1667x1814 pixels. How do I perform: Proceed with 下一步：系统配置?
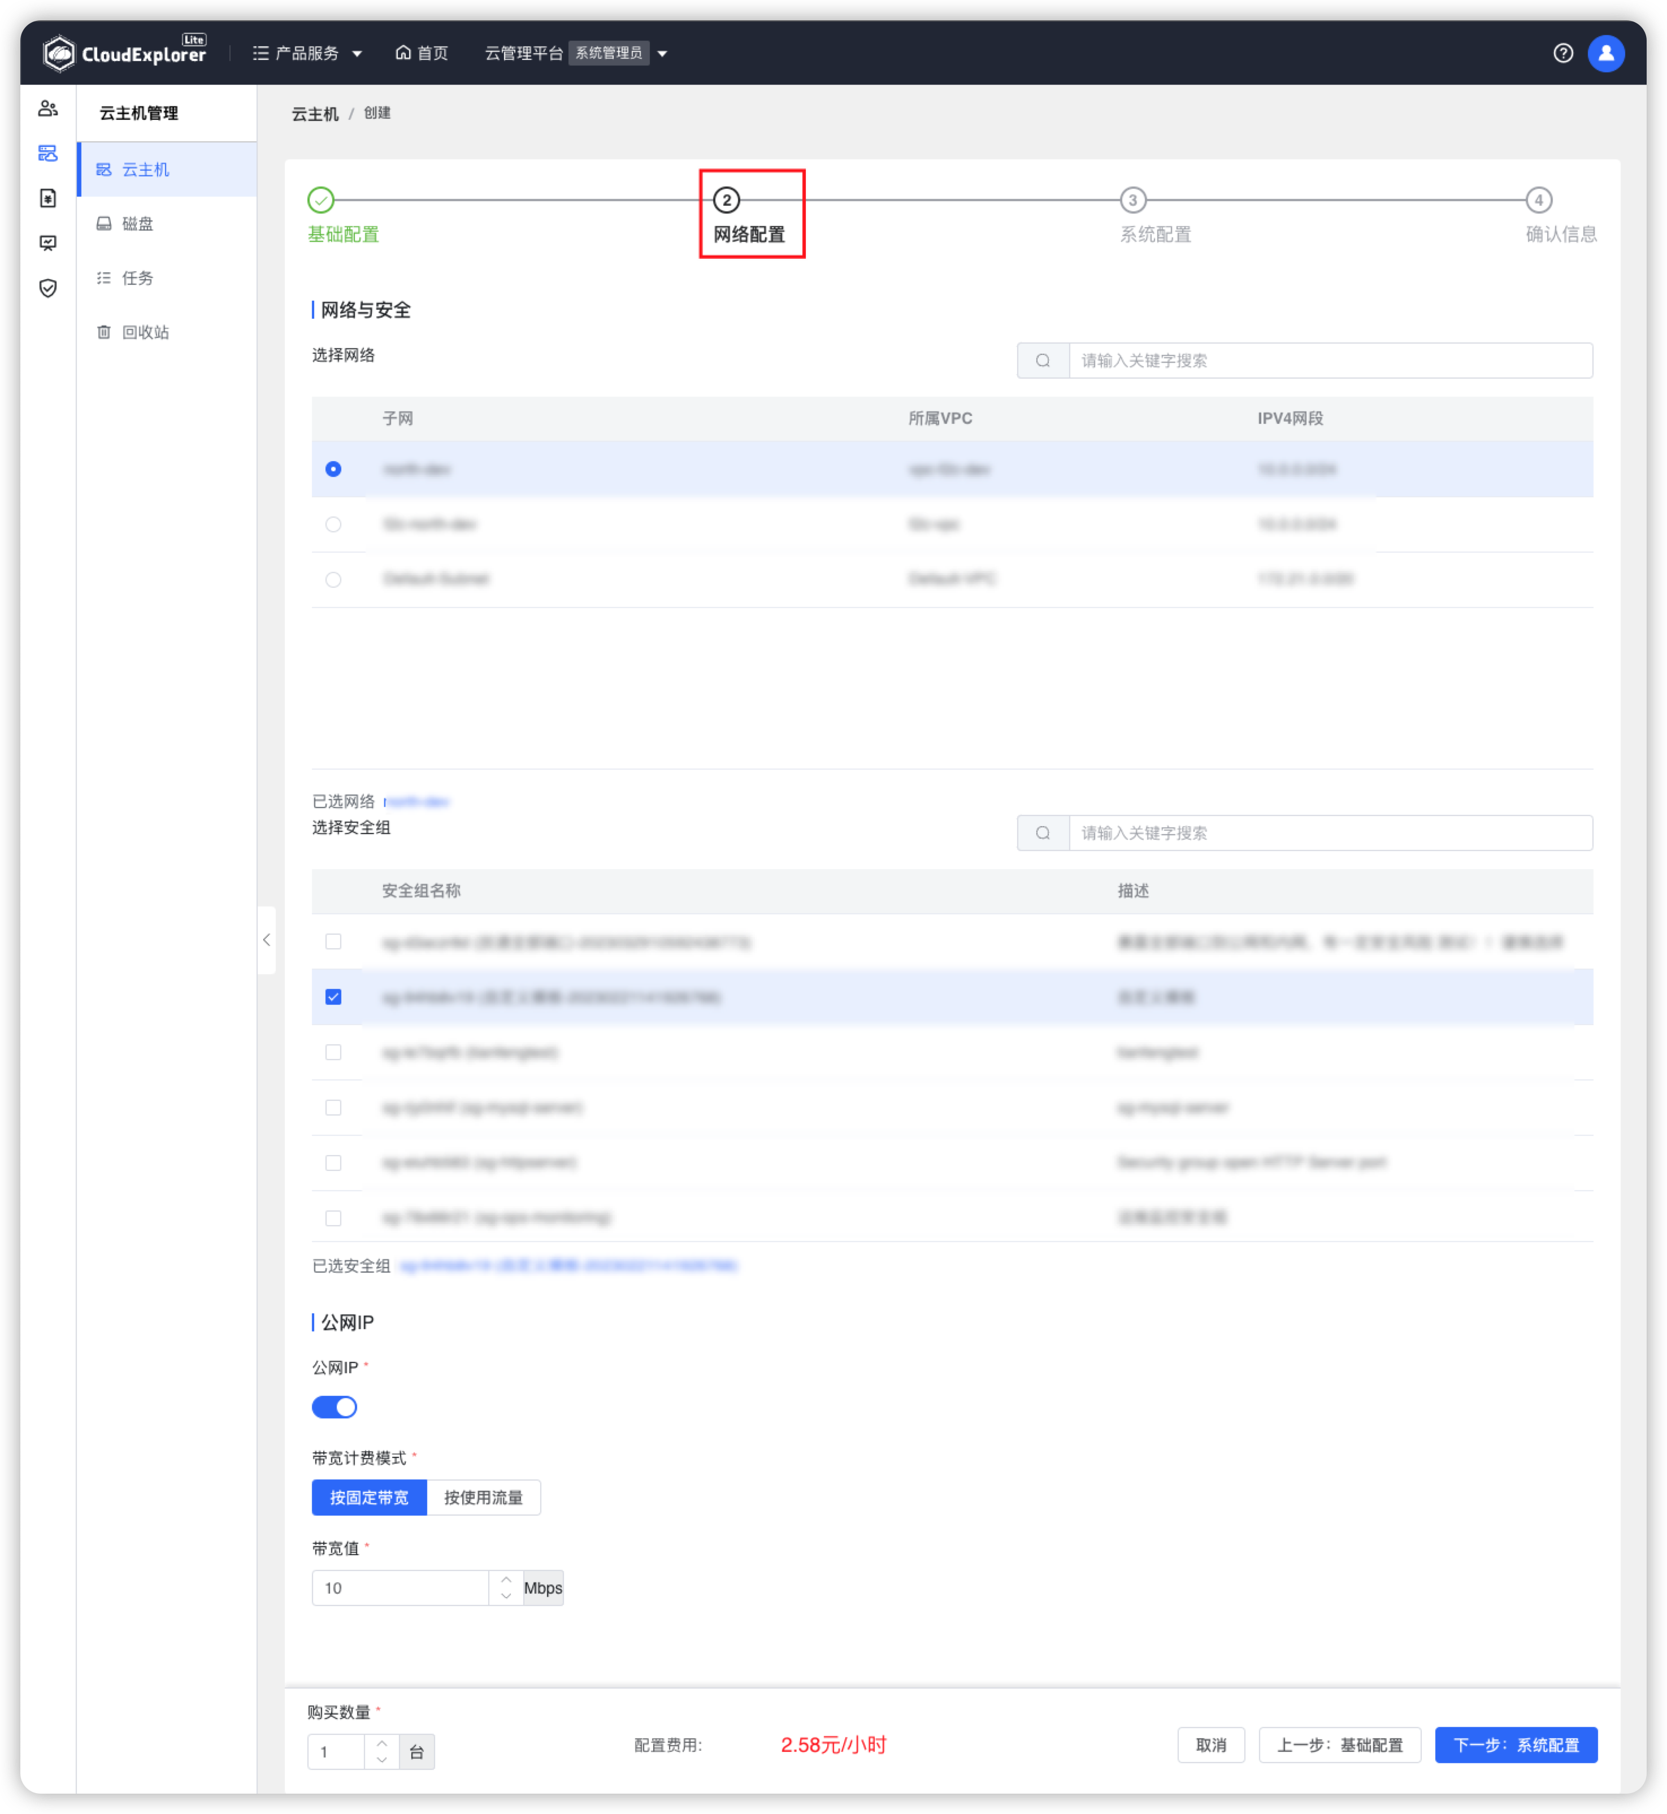[x=1516, y=1746]
